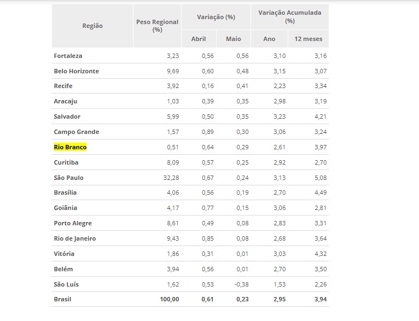This screenshot has width=419, height=321.
Task: Select the Vitória row label
Action: tap(64, 254)
